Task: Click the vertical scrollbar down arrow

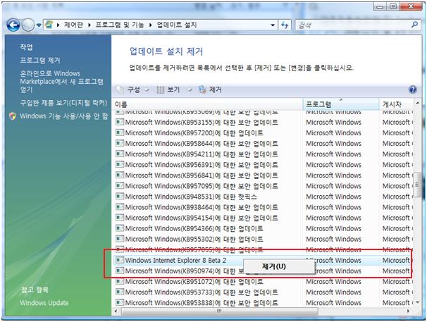Action: pos(417,303)
